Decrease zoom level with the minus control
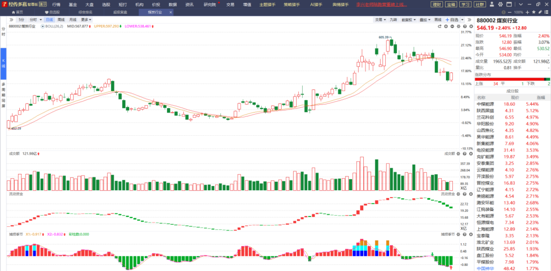551x271 pixels. click(x=509, y=12)
